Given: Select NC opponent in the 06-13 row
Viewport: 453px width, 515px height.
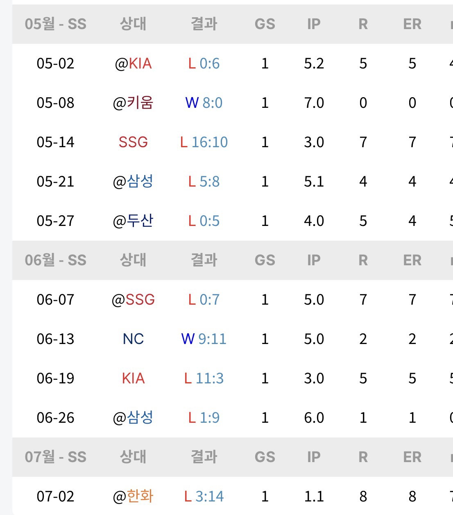Looking at the screenshot, I should click(133, 339).
